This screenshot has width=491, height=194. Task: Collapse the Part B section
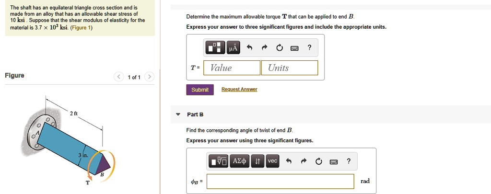(x=178, y=114)
